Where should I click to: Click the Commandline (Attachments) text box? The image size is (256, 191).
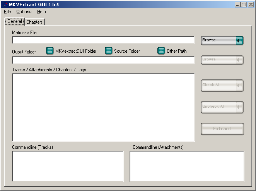click(x=187, y=166)
